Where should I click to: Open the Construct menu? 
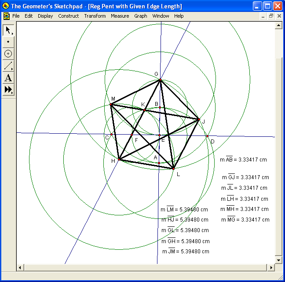click(x=69, y=16)
